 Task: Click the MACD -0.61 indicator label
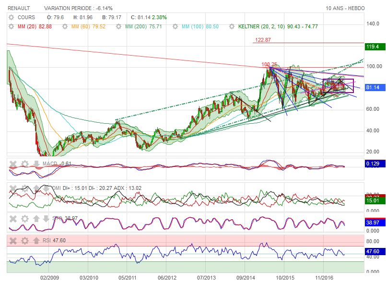(57, 164)
